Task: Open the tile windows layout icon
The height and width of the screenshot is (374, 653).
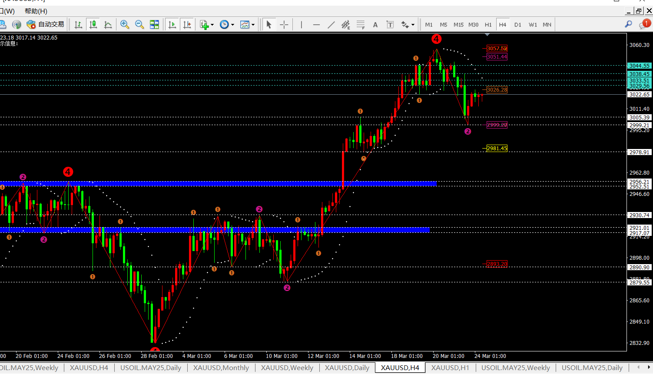Action: [154, 25]
